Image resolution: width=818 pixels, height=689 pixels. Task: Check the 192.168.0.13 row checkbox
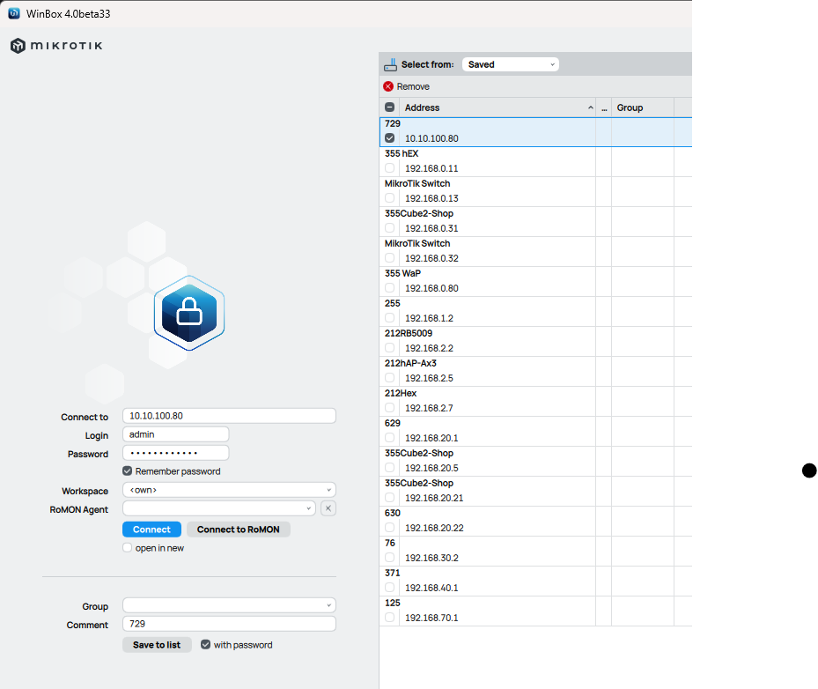(x=390, y=198)
